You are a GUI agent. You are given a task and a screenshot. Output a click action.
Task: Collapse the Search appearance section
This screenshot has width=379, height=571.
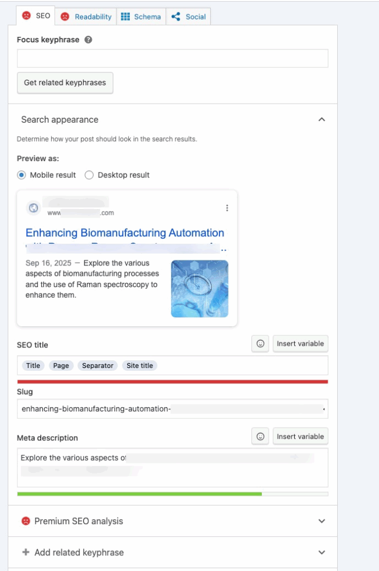tap(322, 119)
